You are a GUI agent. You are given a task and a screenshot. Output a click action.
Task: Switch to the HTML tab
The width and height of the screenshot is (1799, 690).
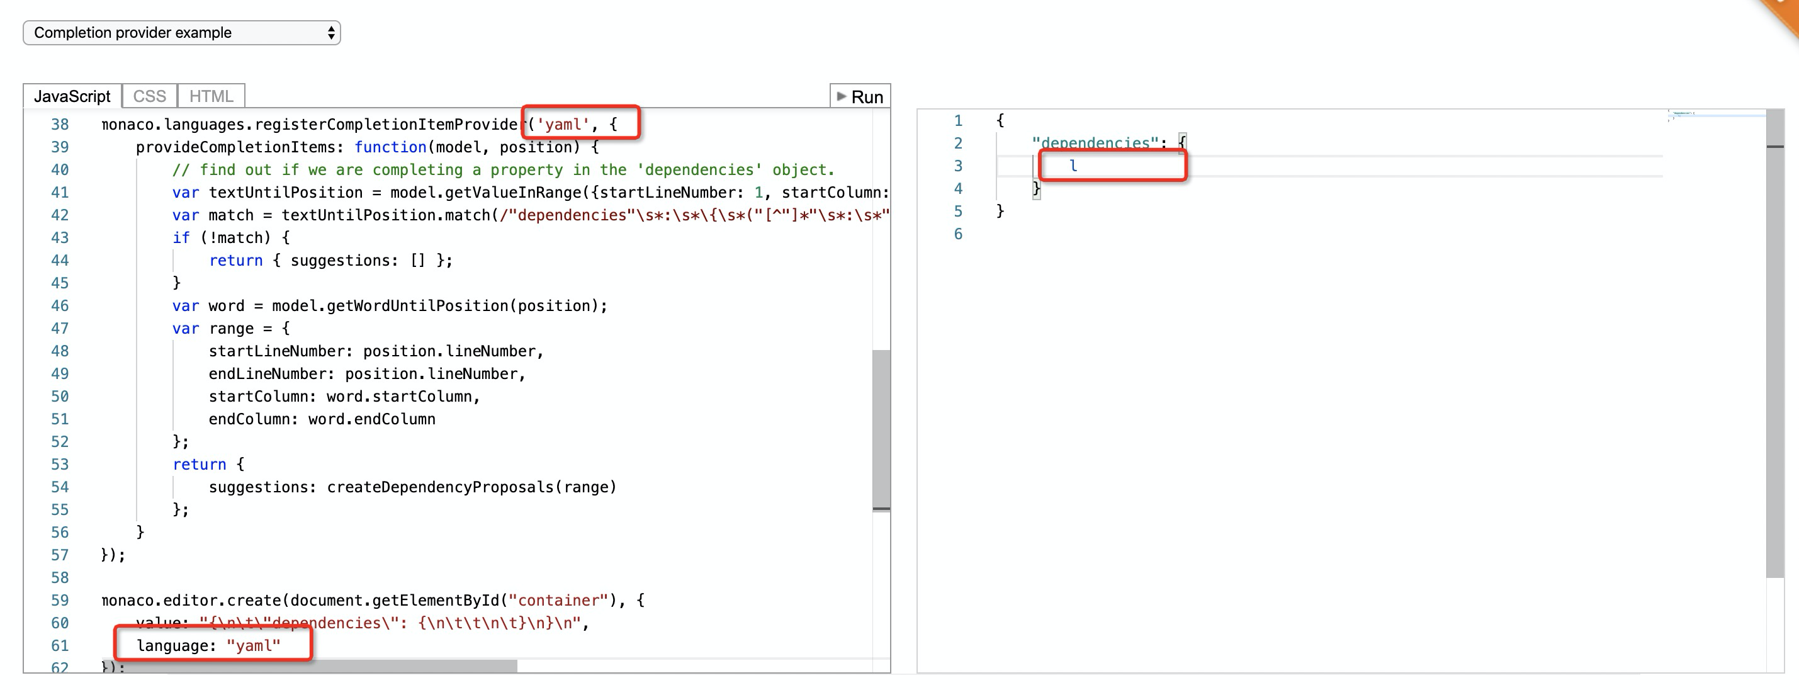click(x=211, y=95)
